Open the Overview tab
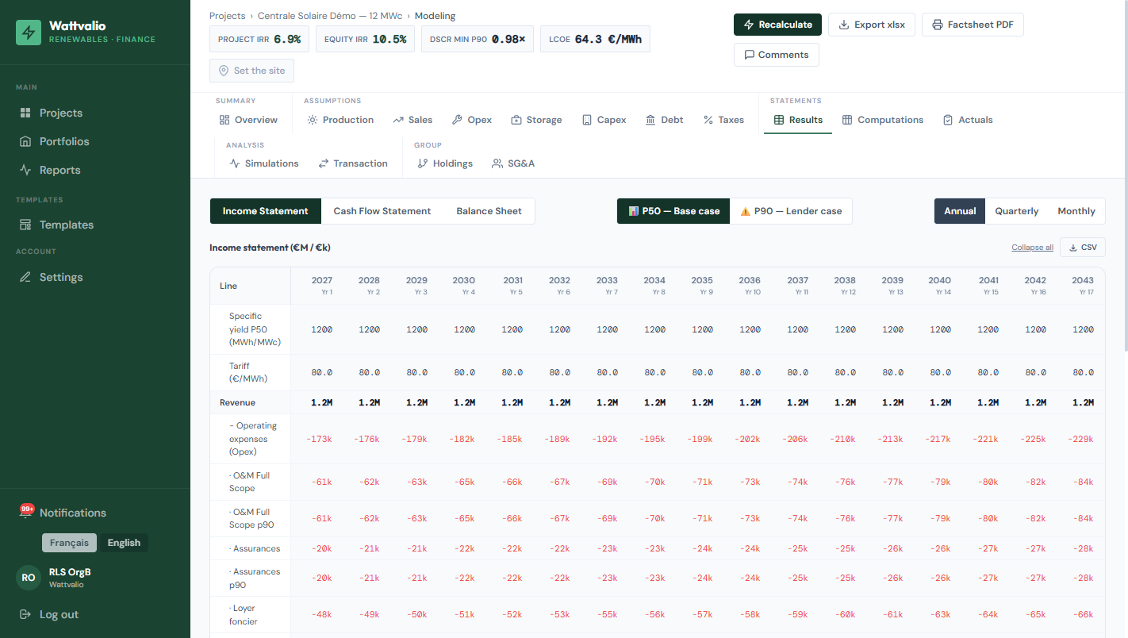 coord(248,120)
